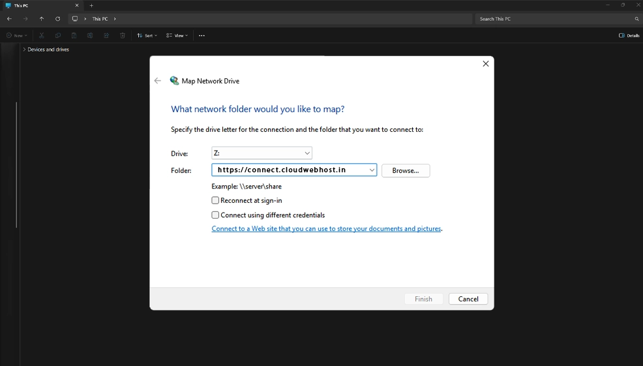The width and height of the screenshot is (643, 366).
Task: Click the Cut scissors icon
Action: tap(42, 36)
